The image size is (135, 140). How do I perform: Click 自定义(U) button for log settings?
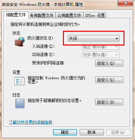[x=109, y=102]
